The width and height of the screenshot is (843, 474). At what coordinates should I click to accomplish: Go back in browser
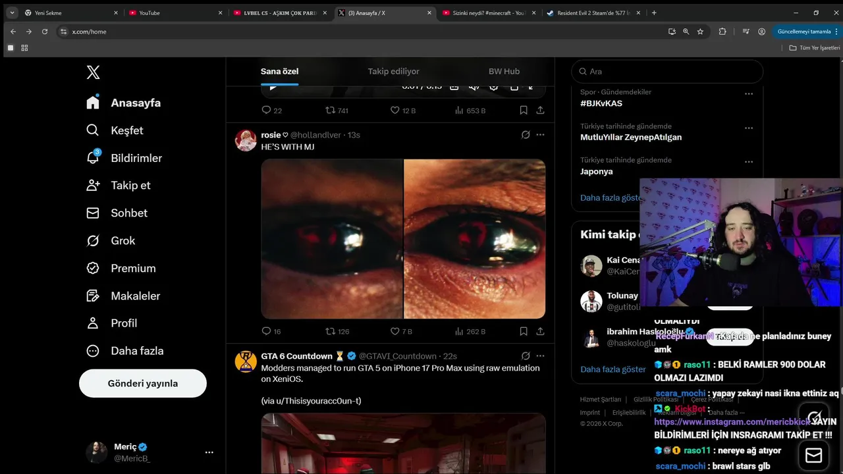tap(13, 31)
